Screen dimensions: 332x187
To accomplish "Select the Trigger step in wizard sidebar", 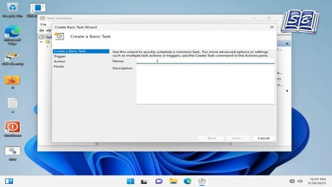I will point(60,56).
